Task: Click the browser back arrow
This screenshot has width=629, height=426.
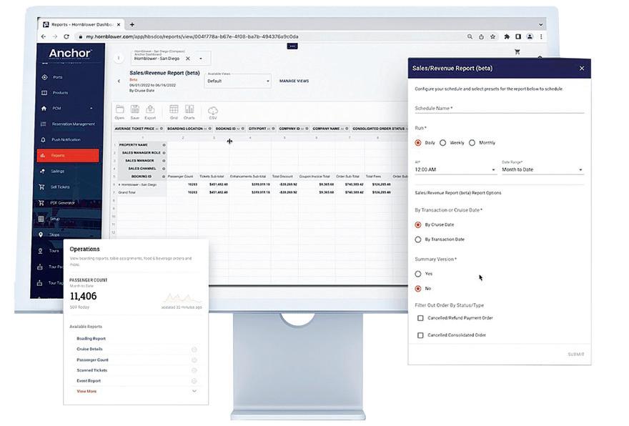Action: 44,36
